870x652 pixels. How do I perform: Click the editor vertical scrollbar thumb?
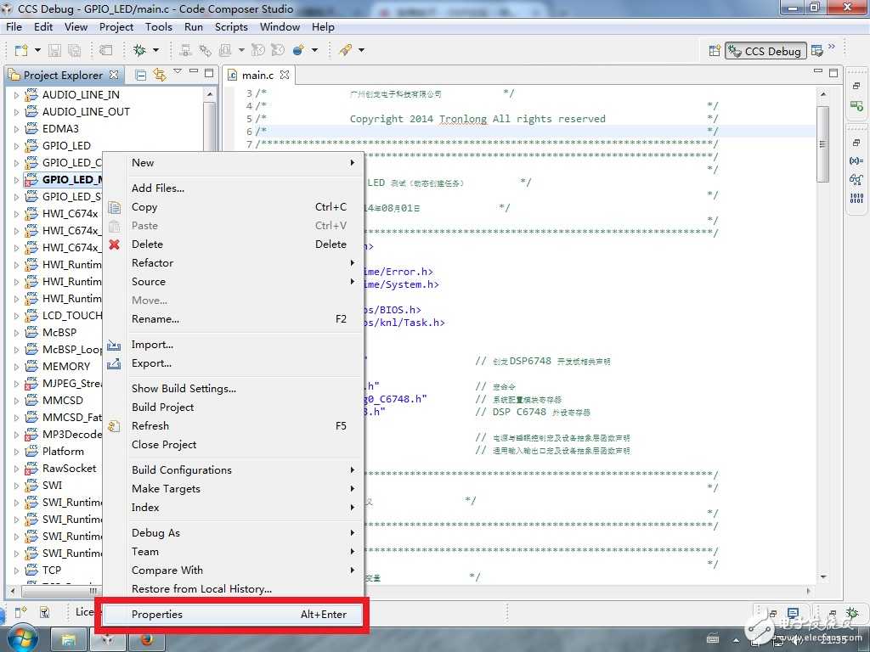coord(822,144)
